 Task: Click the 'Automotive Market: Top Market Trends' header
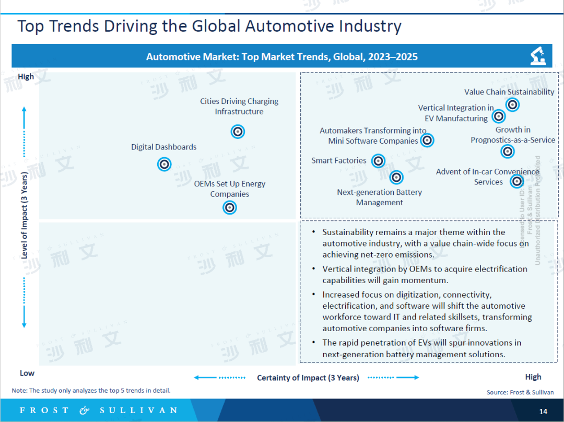pos(281,56)
